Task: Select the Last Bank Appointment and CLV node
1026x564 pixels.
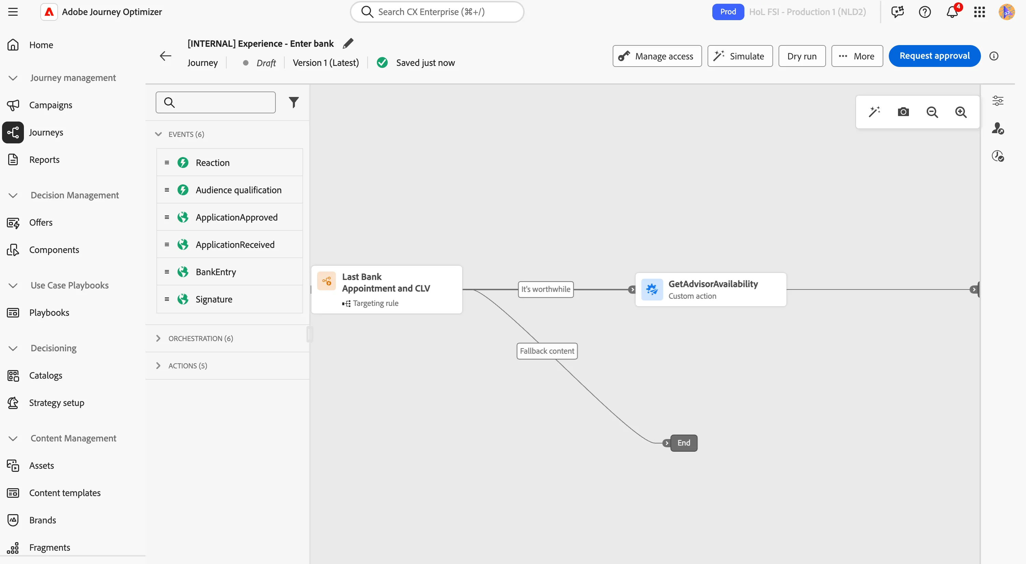Action: pyautogui.click(x=386, y=290)
